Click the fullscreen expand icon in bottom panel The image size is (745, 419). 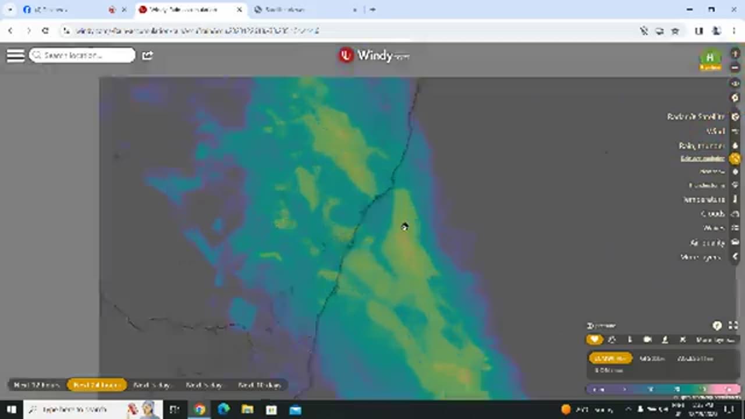pyautogui.click(x=733, y=326)
